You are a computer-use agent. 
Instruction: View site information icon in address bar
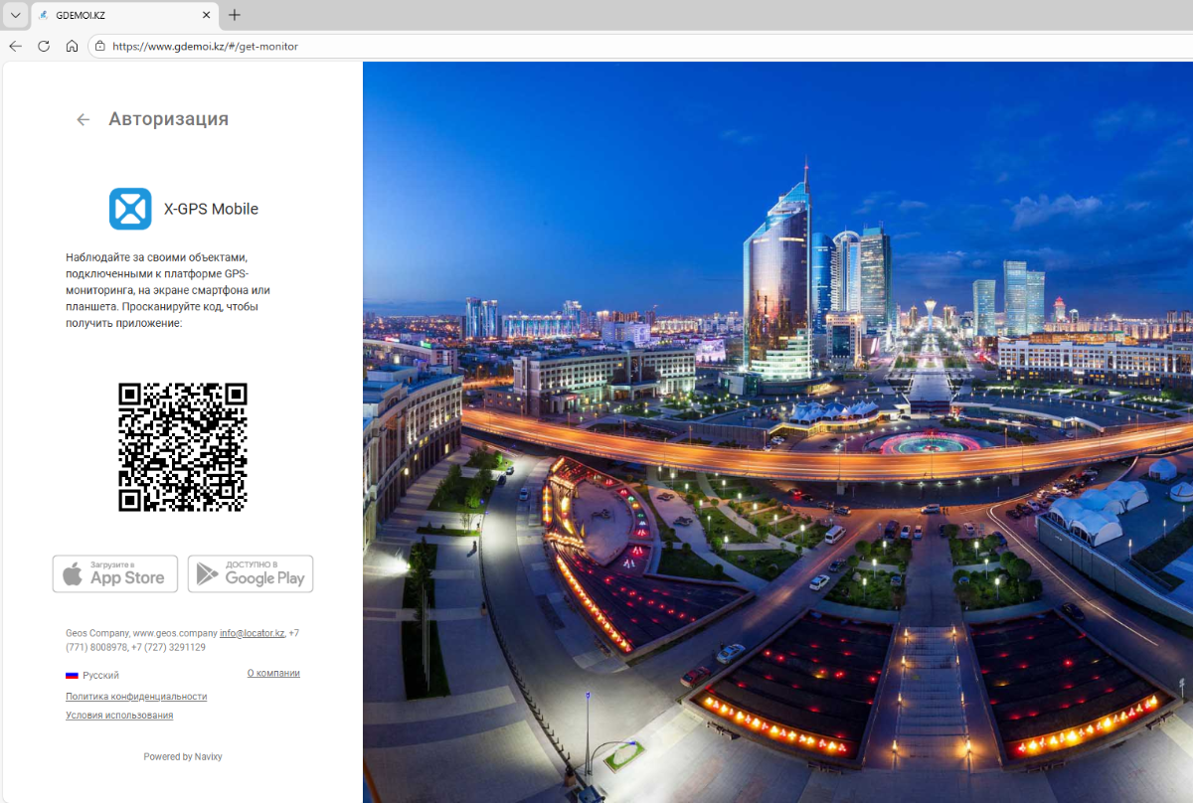pos(99,46)
